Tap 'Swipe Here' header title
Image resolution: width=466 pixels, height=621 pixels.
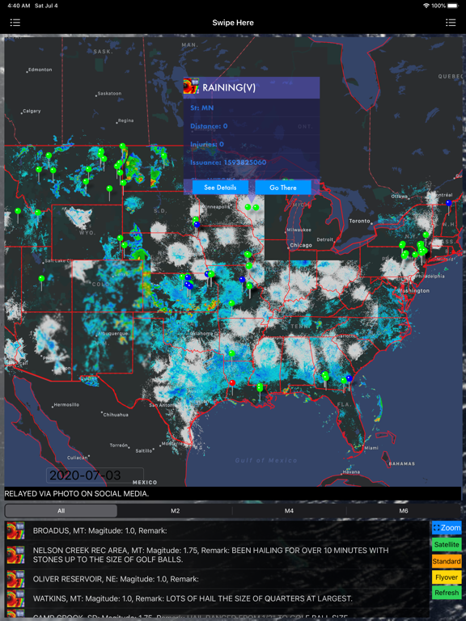tap(233, 23)
